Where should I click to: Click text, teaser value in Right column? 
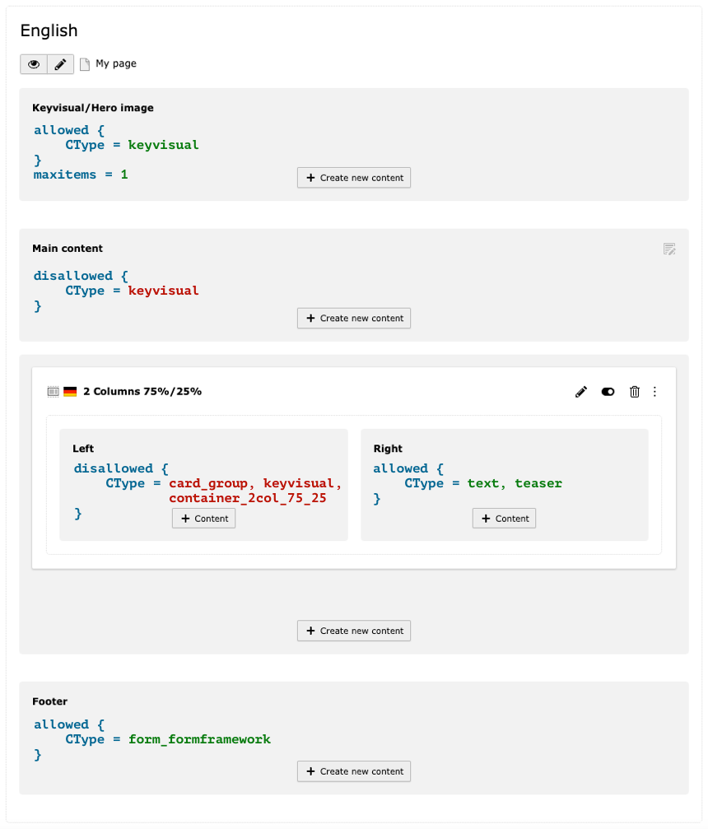[515, 483]
